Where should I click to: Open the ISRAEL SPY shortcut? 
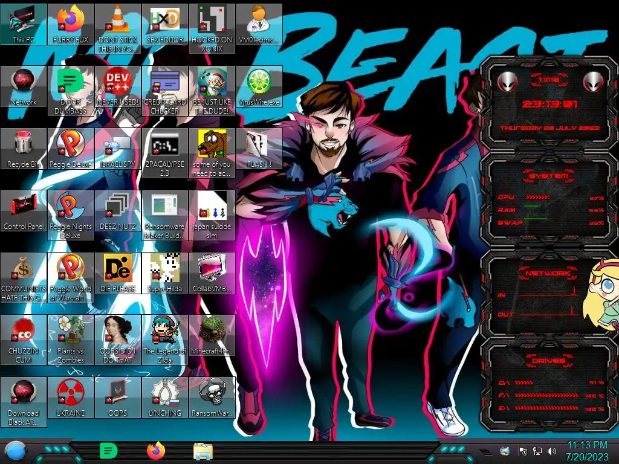click(x=118, y=149)
